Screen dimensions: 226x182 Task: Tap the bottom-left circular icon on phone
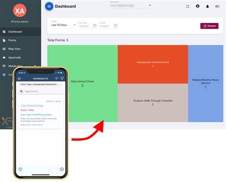[x=21, y=169]
